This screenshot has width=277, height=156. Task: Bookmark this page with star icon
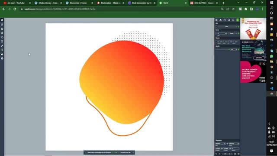233,9
